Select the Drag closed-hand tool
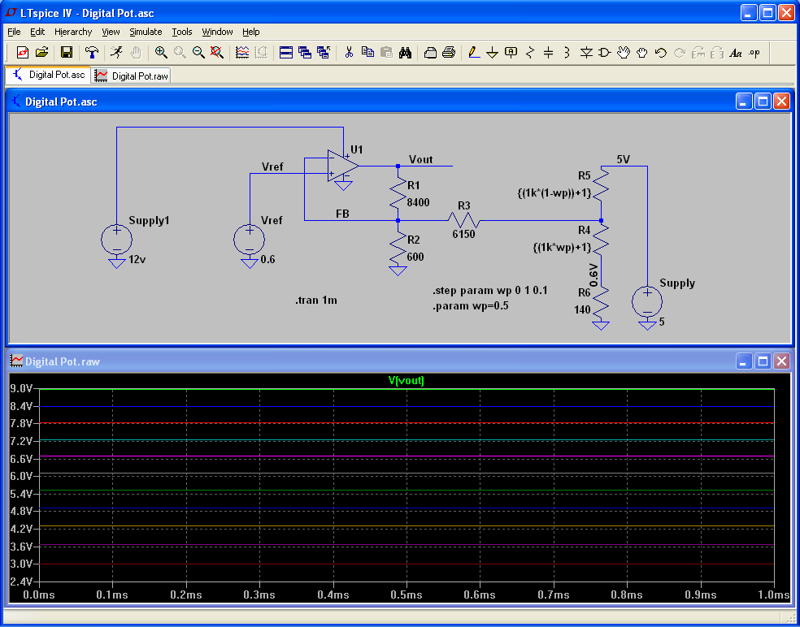The width and height of the screenshot is (800, 627). (x=641, y=52)
